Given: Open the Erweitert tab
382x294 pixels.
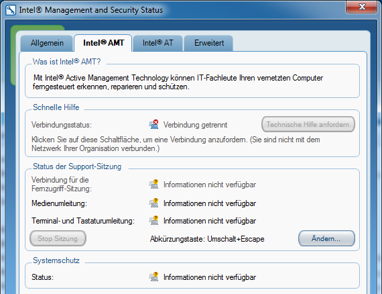Looking at the screenshot, I should [209, 43].
